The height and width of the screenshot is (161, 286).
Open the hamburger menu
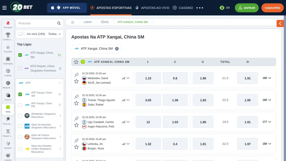(x=4, y=8)
